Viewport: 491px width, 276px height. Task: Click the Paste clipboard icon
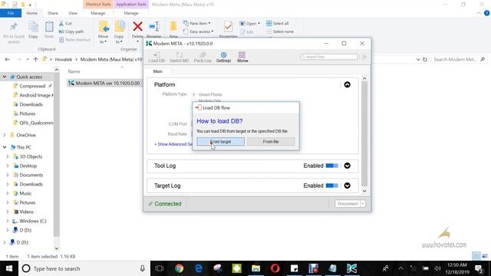point(49,27)
